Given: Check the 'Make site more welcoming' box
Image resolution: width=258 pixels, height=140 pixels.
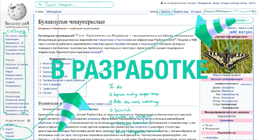Looking at the screenshot, I should click(111, 102).
